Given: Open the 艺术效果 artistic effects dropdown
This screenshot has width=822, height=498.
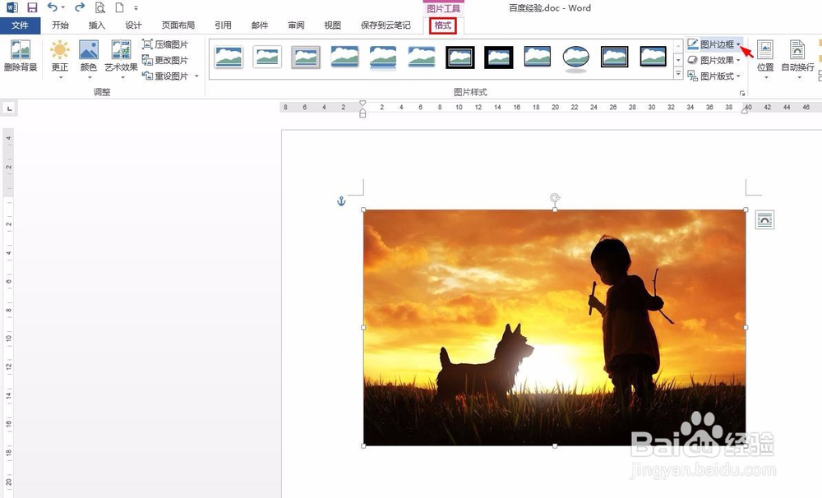Looking at the screenshot, I should pos(121,59).
